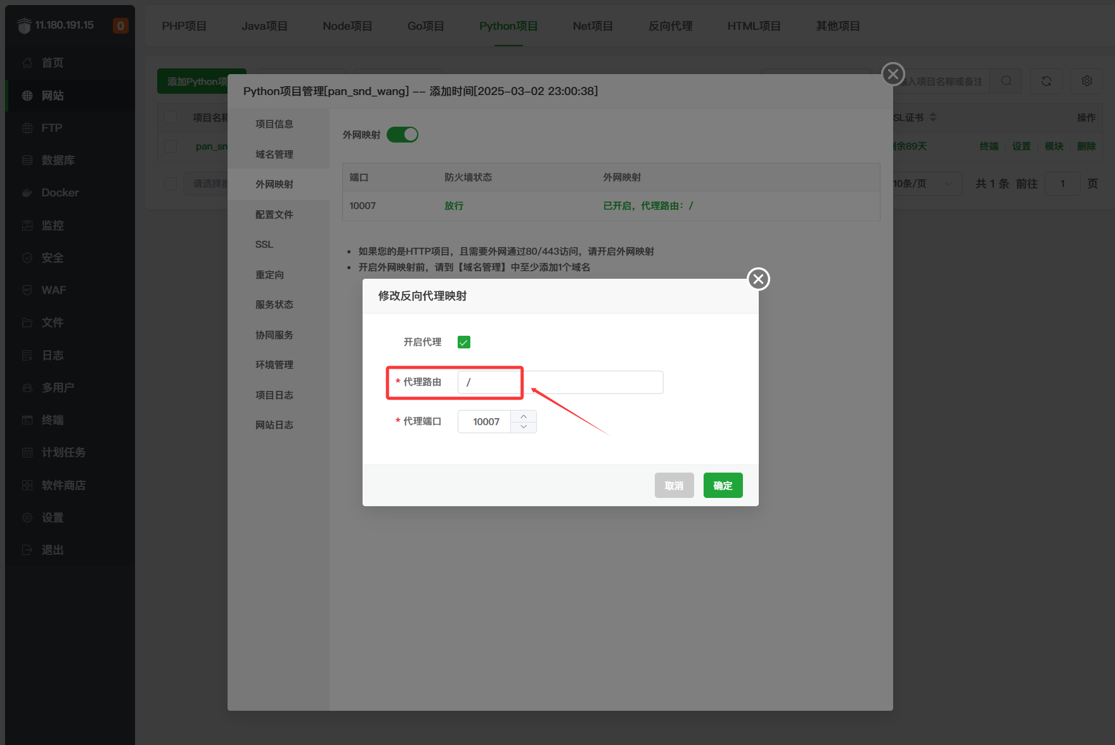Decrease the 代理端口 value with down arrow

(x=524, y=427)
